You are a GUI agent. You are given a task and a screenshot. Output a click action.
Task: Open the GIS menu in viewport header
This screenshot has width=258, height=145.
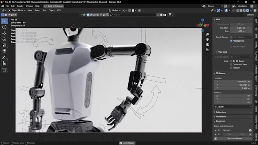(59, 10)
